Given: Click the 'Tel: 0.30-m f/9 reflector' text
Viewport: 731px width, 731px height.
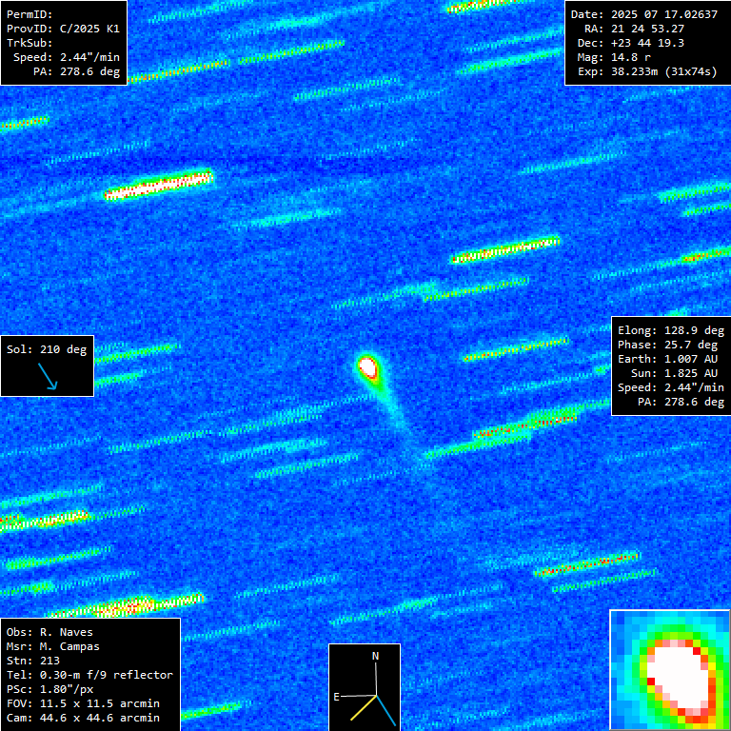Looking at the screenshot, I should pyautogui.click(x=90, y=675).
